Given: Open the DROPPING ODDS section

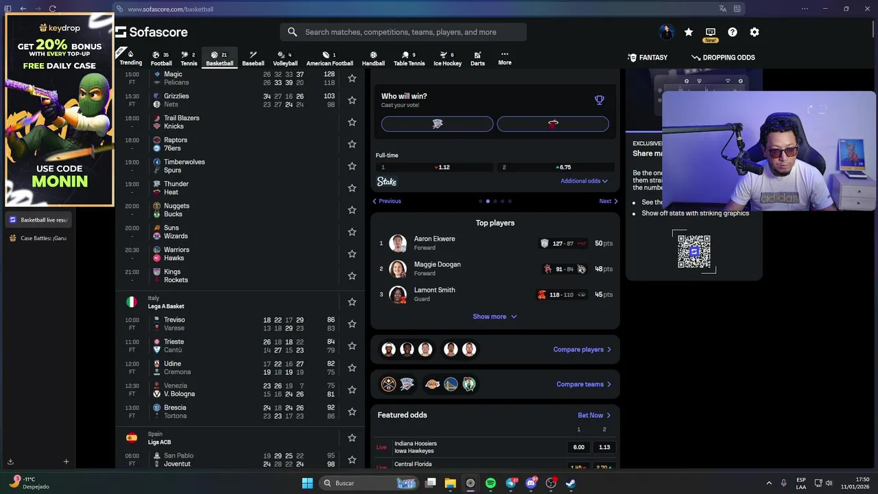Looking at the screenshot, I should (723, 58).
